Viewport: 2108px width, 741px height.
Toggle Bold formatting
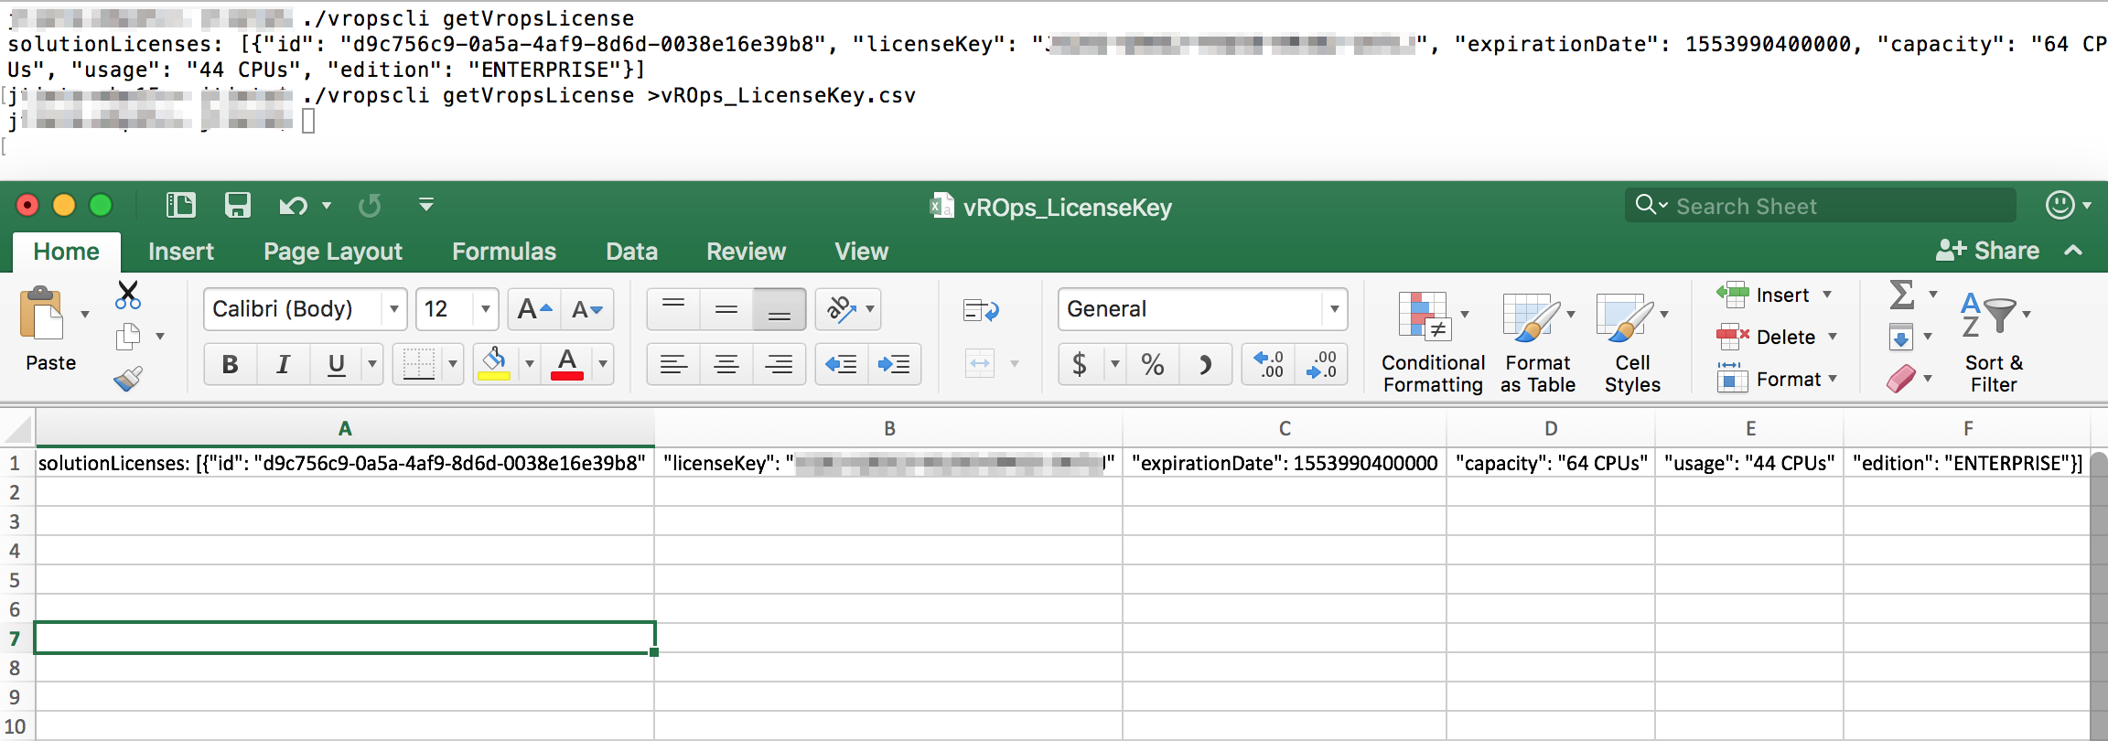pyautogui.click(x=231, y=365)
